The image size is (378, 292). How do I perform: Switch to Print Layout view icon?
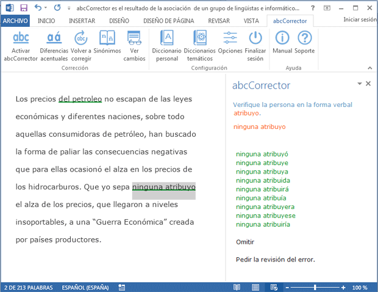click(255, 287)
